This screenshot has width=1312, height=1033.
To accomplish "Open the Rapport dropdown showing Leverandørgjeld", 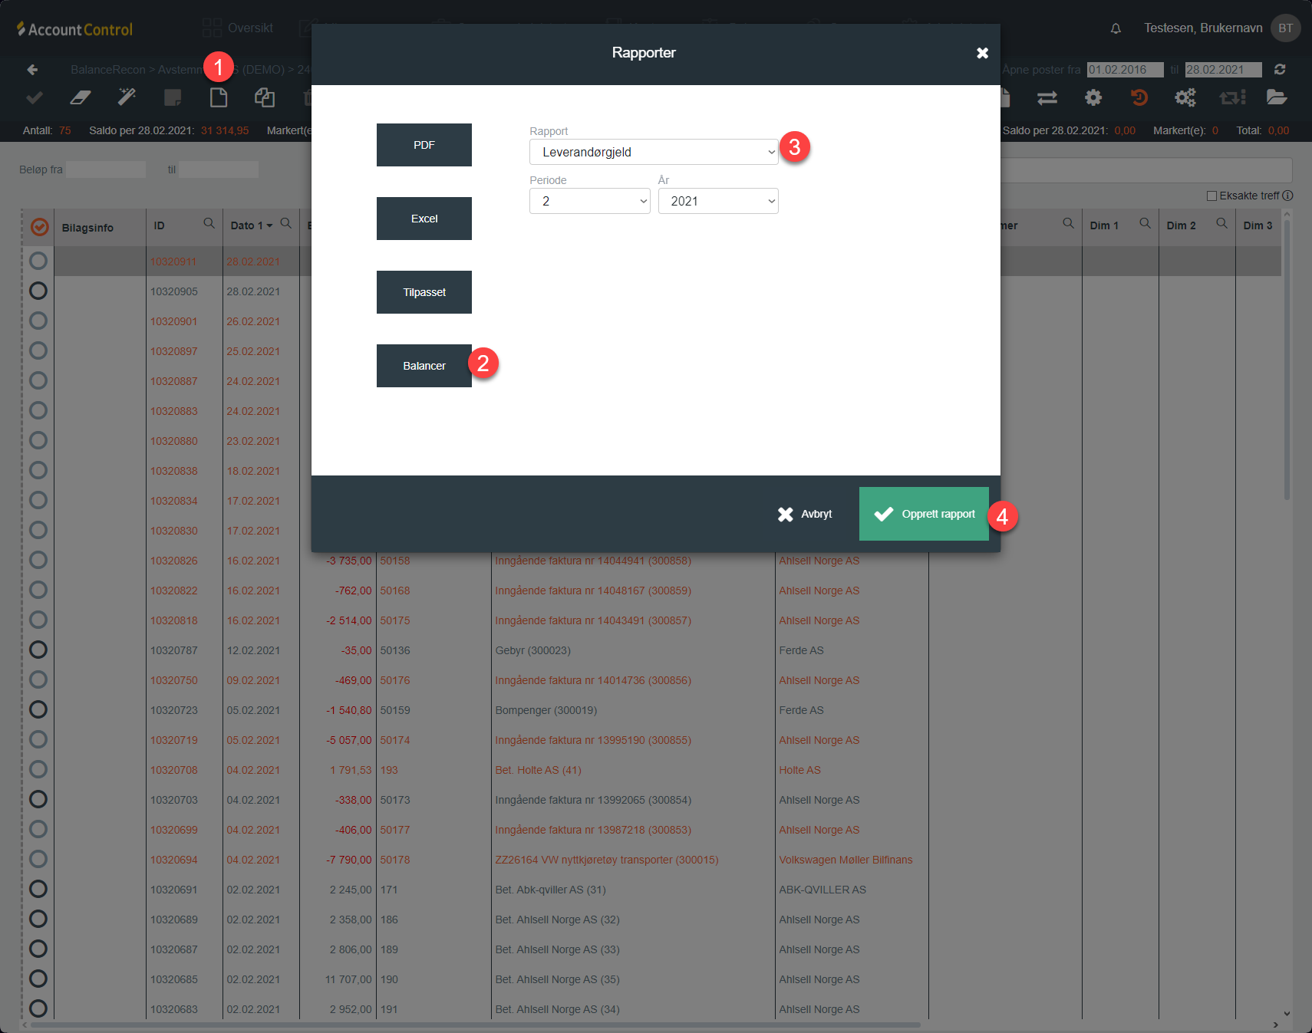I will 654,152.
